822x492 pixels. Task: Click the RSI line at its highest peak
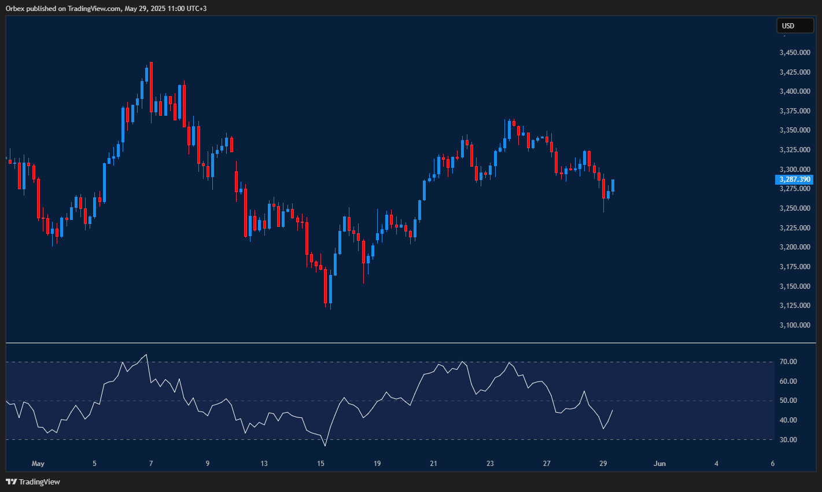click(x=145, y=355)
